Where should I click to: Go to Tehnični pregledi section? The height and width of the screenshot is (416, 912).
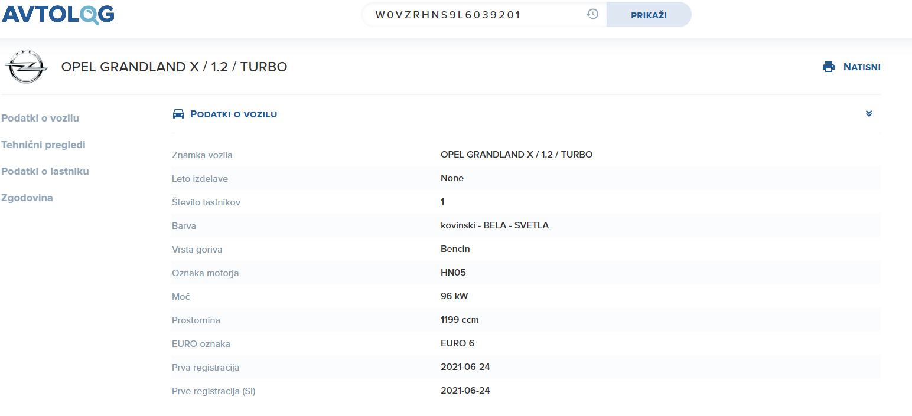(43, 145)
